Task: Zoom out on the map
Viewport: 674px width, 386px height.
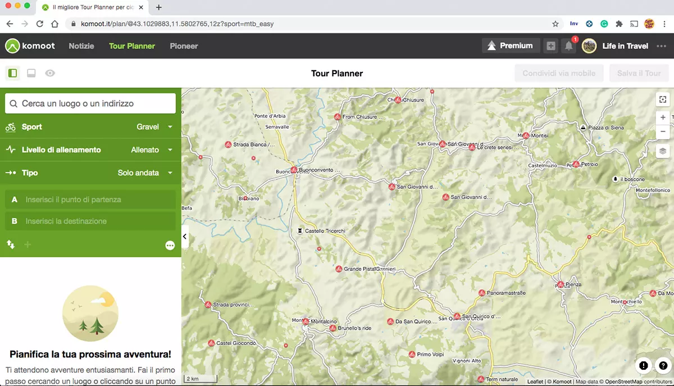Action: (663, 131)
